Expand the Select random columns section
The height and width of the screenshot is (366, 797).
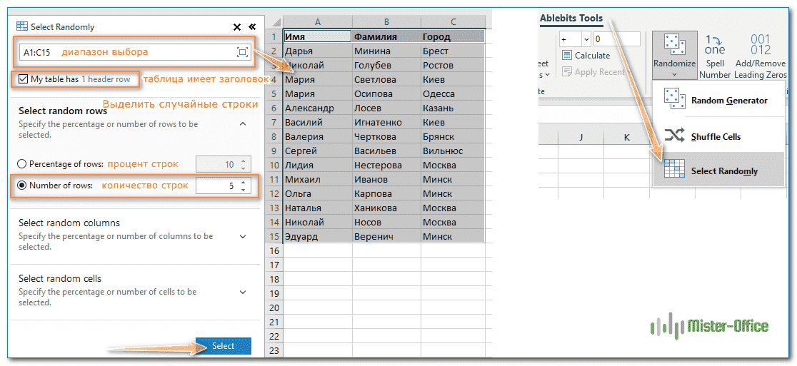coord(243,236)
